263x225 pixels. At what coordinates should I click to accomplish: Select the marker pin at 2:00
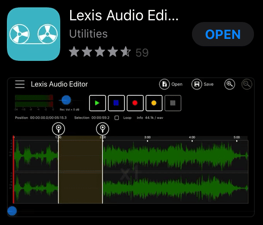(x=102, y=129)
